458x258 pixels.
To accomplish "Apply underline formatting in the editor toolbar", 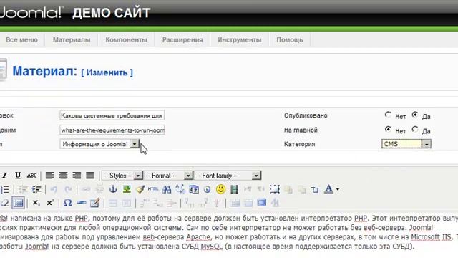I will coord(18,175).
